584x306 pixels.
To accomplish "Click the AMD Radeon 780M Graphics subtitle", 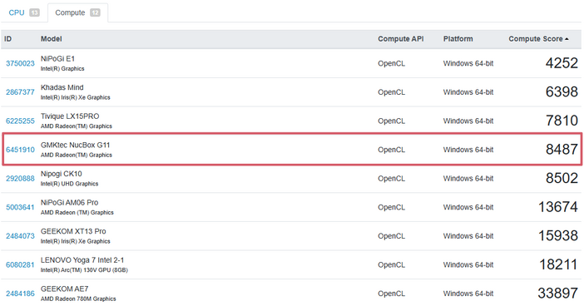I will [78, 299].
